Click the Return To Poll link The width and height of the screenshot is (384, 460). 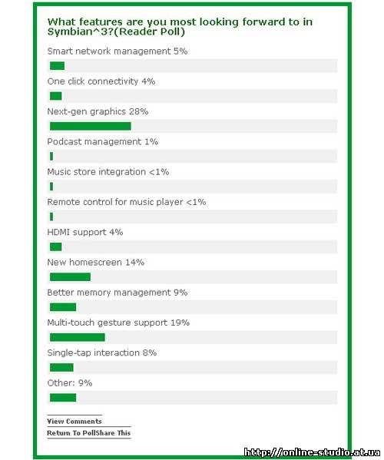pyautogui.click(x=72, y=433)
